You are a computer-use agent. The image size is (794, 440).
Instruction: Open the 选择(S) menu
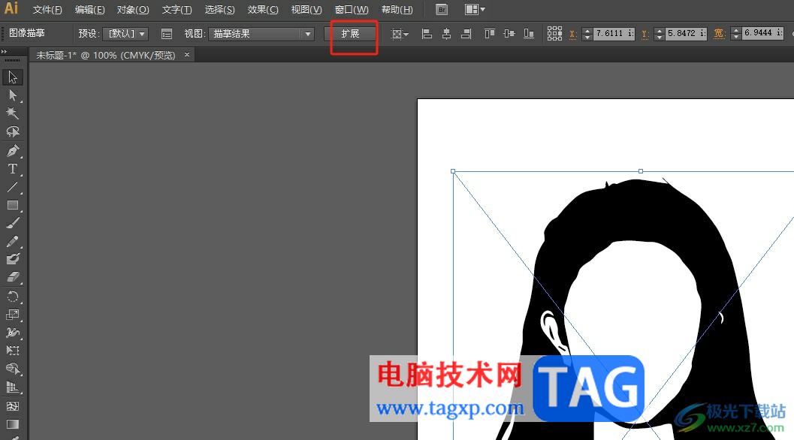click(220, 10)
